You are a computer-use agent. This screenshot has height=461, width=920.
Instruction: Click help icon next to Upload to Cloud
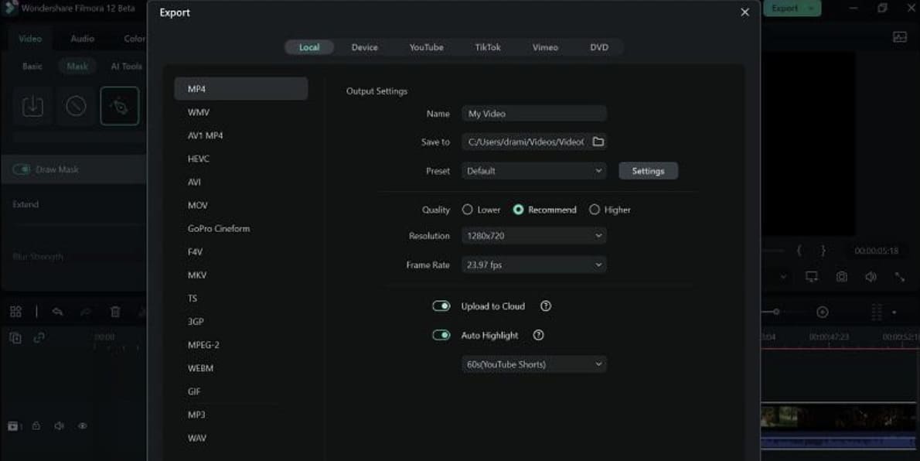(x=546, y=306)
